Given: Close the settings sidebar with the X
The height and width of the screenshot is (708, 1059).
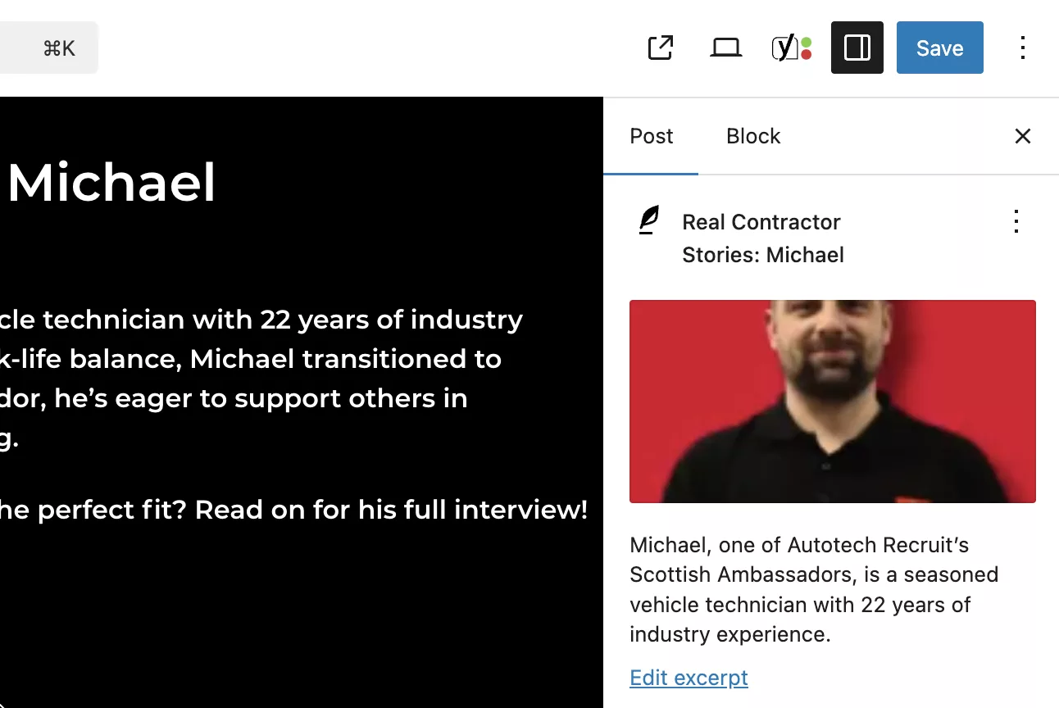Looking at the screenshot, I should click(x=1022, y=136).
